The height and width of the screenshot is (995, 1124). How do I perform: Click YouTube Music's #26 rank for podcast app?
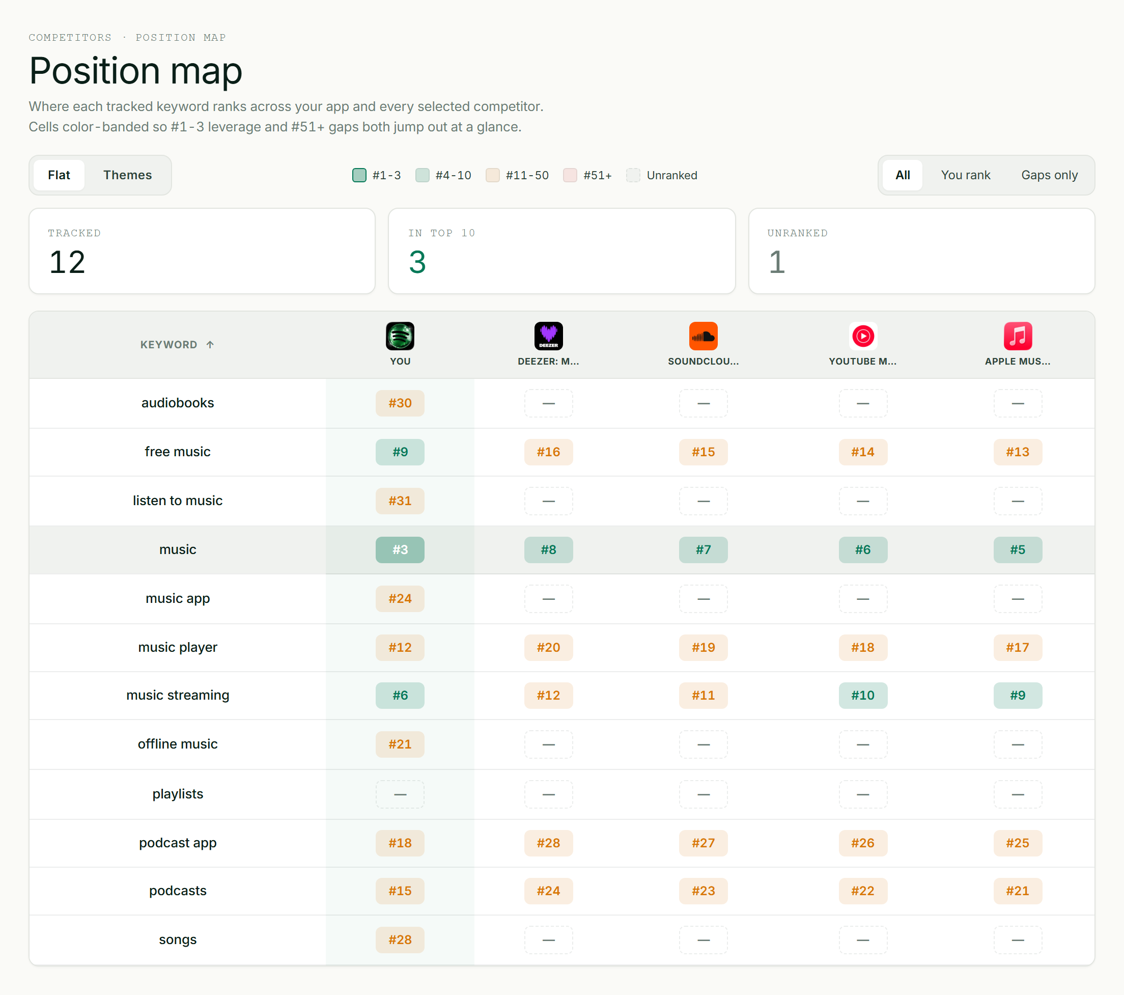[863, 843]
